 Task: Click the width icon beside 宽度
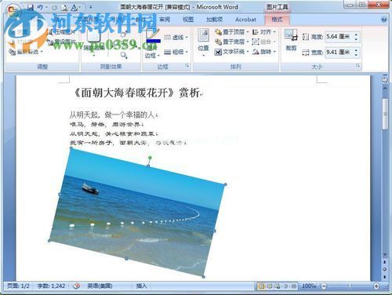[305, 53]
